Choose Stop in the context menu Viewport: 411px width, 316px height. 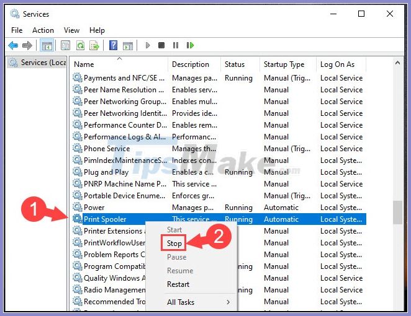[x=174, y=244]
